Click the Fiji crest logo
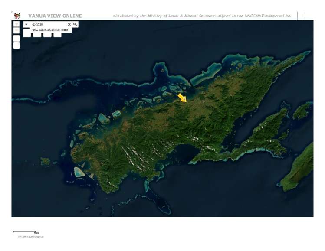Viewport: 325px width, 251px height. (16, 16)
